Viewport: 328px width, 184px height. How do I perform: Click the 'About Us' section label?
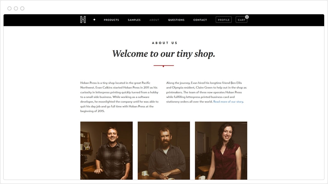click(x=165, y=43)
